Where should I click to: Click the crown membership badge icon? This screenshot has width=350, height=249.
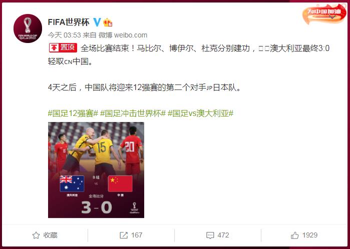108,22
